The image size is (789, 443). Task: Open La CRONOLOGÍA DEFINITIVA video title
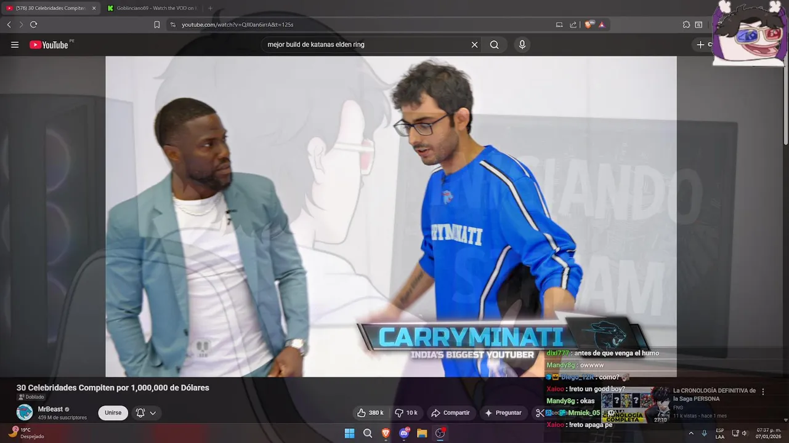click(714, 394)
